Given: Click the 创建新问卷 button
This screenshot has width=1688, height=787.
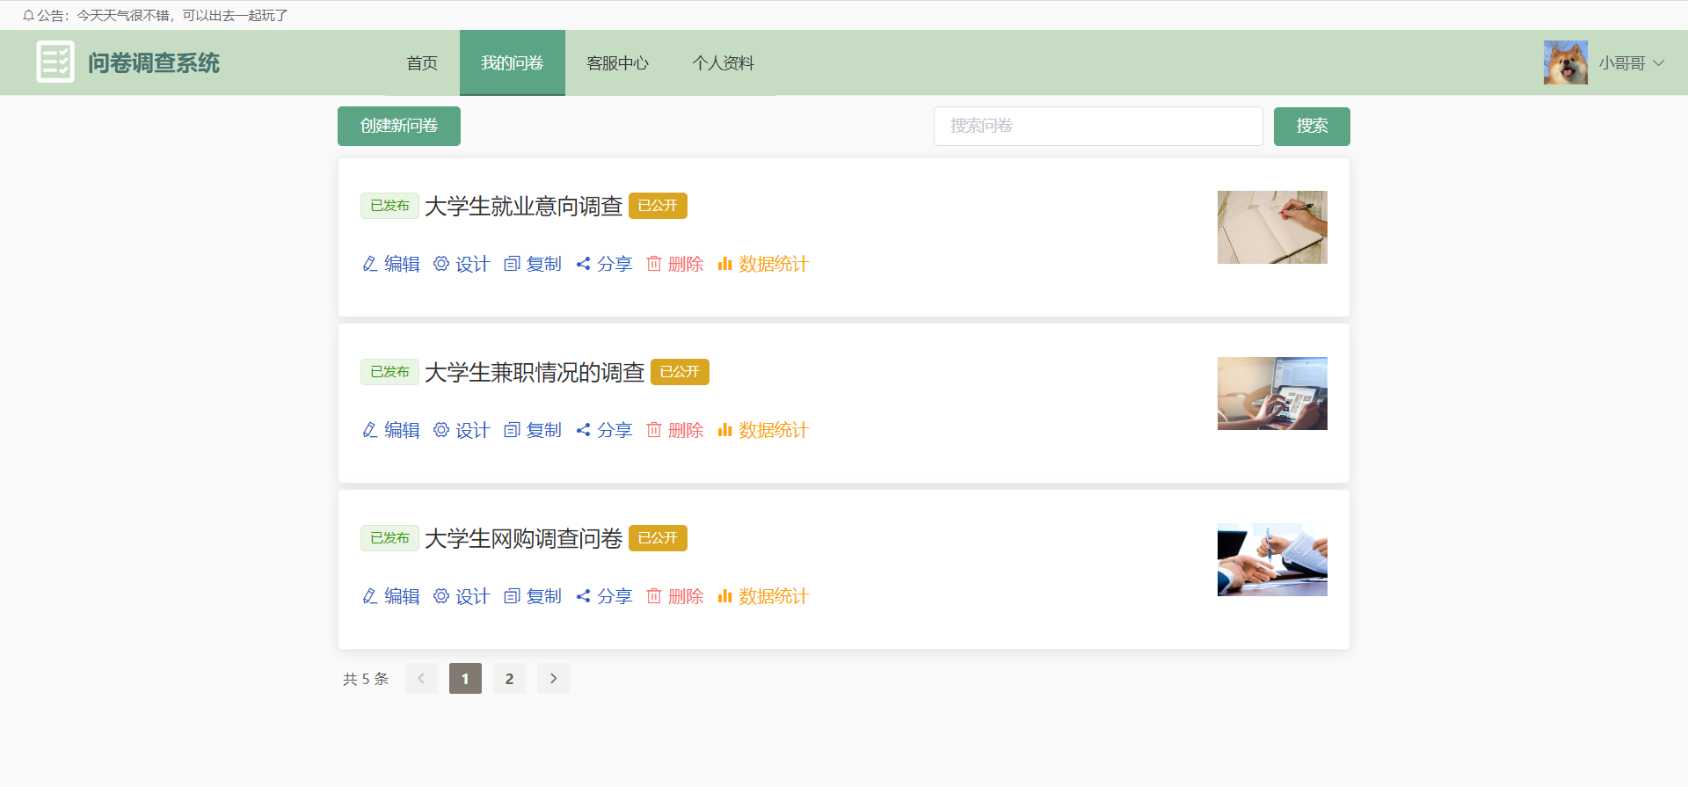Looking at the screenshot, I should point(399,126).
